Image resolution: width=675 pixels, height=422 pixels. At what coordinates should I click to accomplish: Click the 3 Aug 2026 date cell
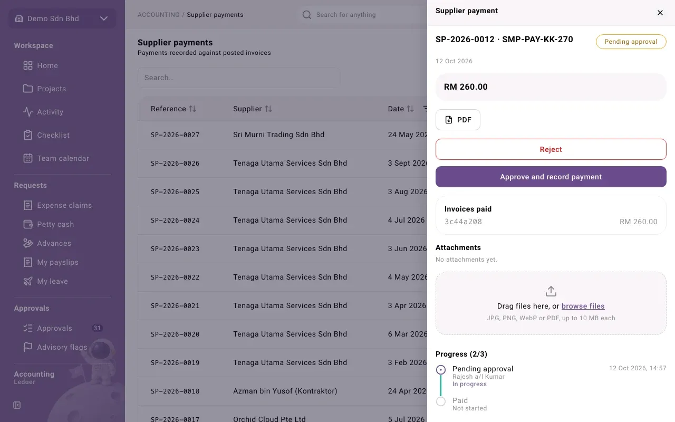(408, 191)
